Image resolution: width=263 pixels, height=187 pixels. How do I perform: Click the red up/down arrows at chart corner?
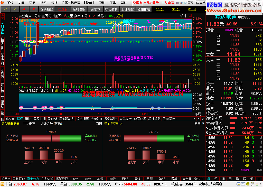coord(3,17)
